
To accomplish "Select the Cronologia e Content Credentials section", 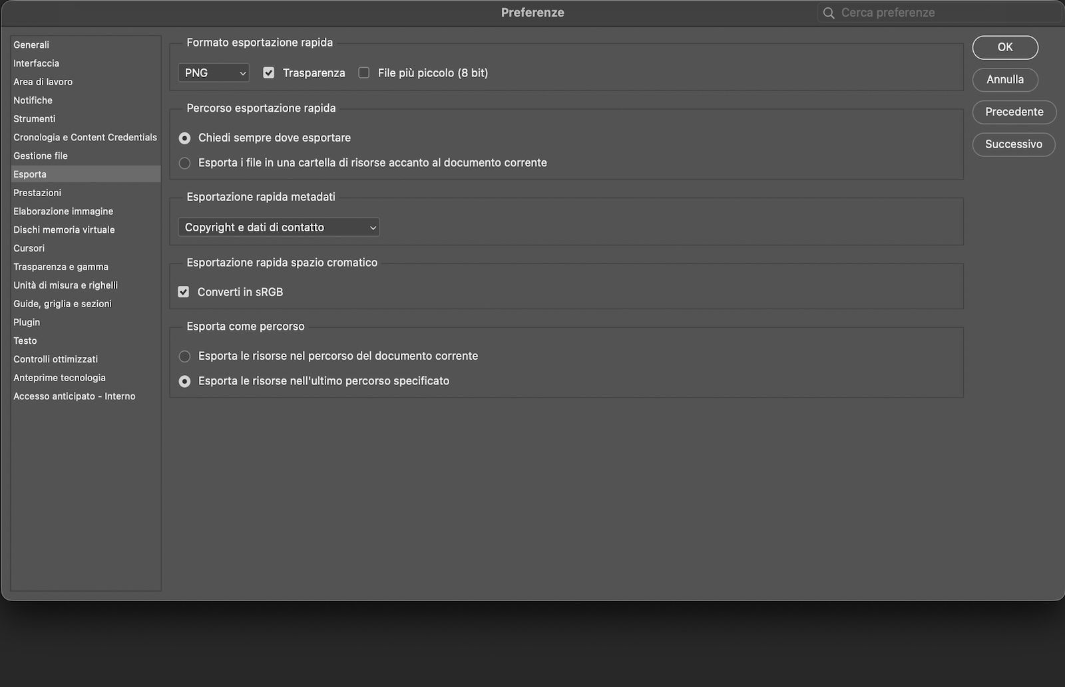I will tap(85, 137).
